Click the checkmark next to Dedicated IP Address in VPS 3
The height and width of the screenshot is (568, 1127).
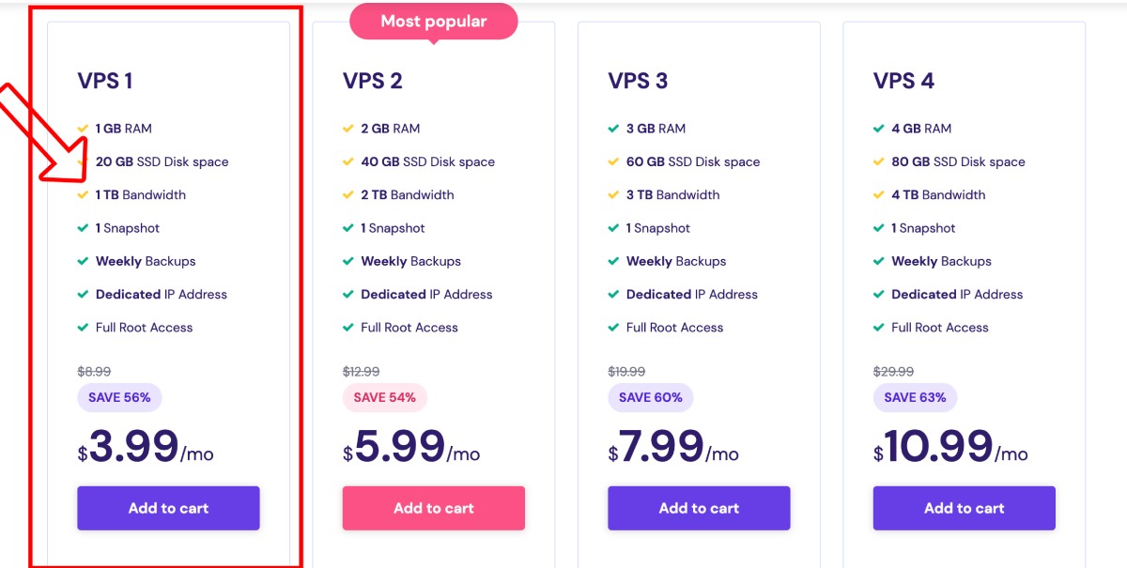click(x=614, y=294)
